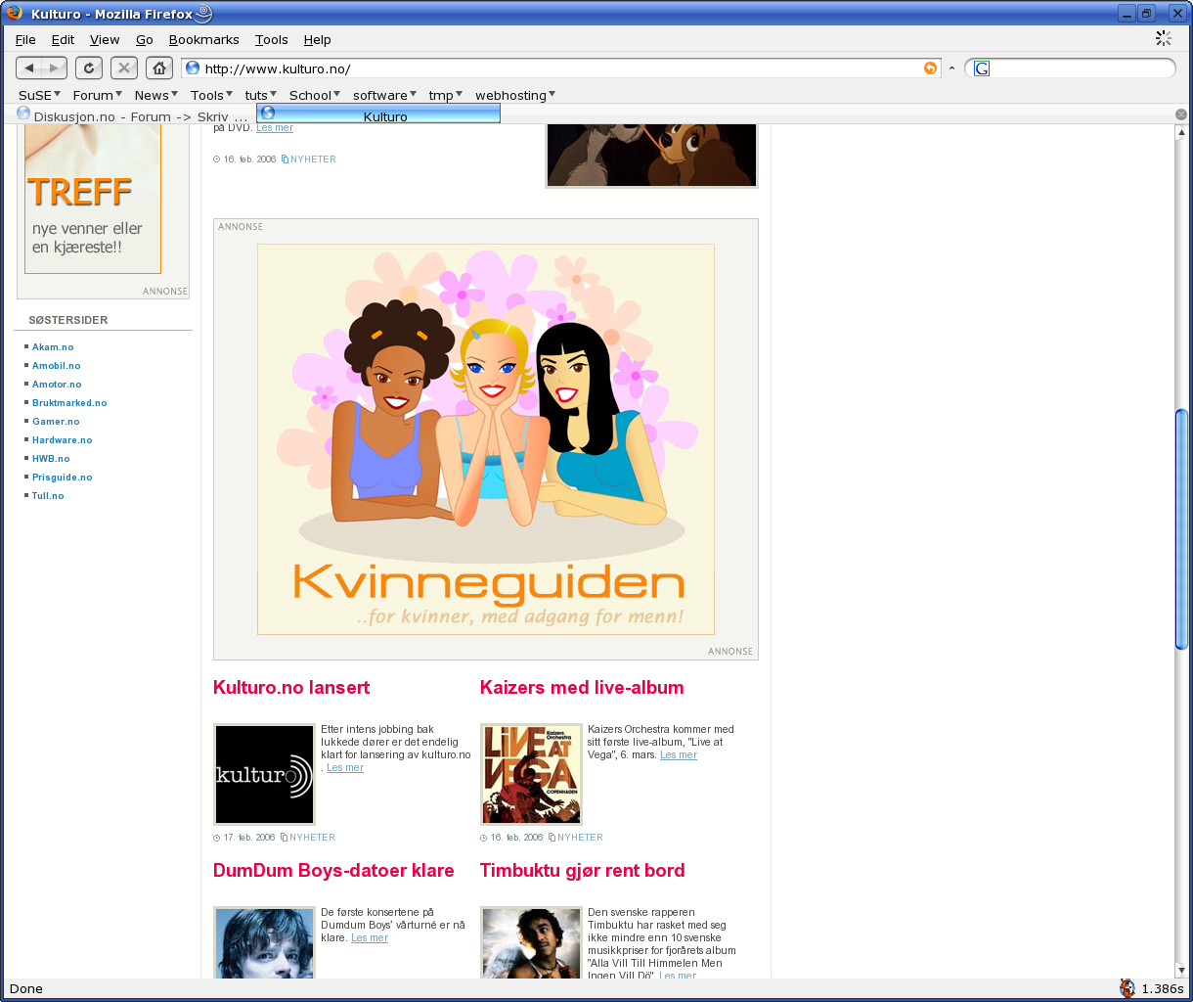Image resolution: width=1193 pixels, height=1002 pixels.
Task: Click the TREFF advertisement in sidebar
Action: [x=93, y=199]
